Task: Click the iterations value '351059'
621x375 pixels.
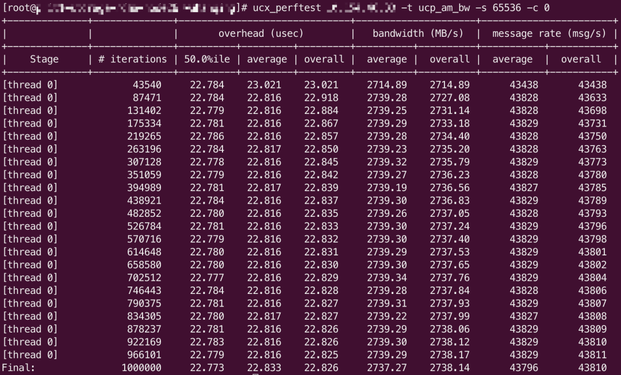Action: [144, 175]
